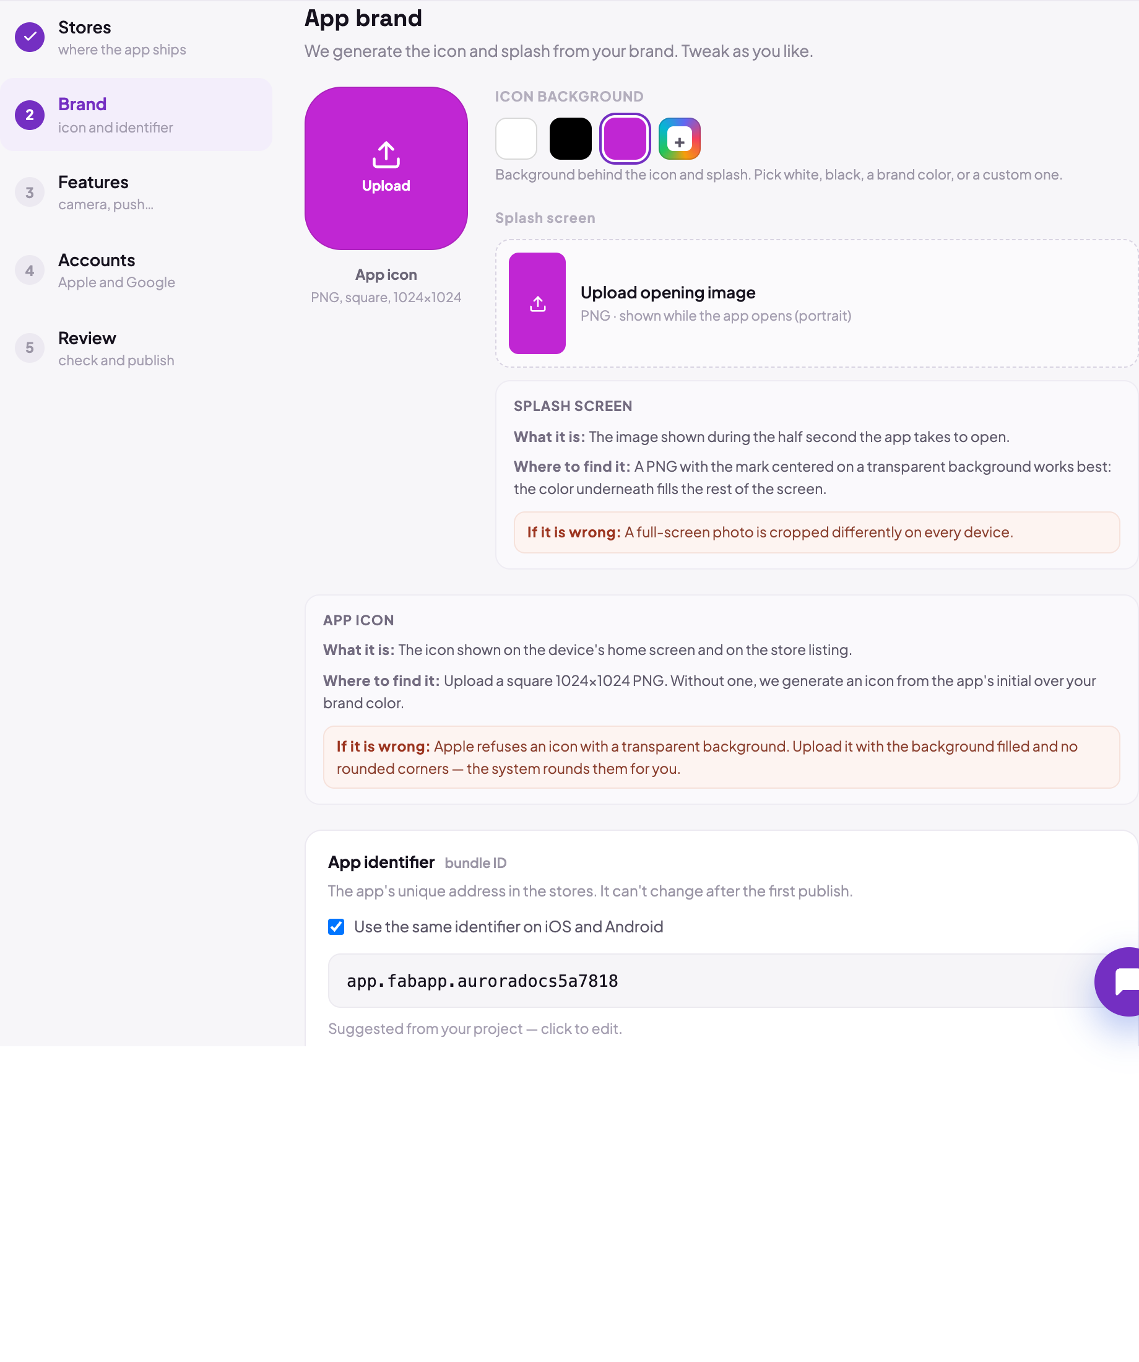Click the Stores completed checkmark icon
Viewport: 1139px width, 1362px height.
(30, 37)
